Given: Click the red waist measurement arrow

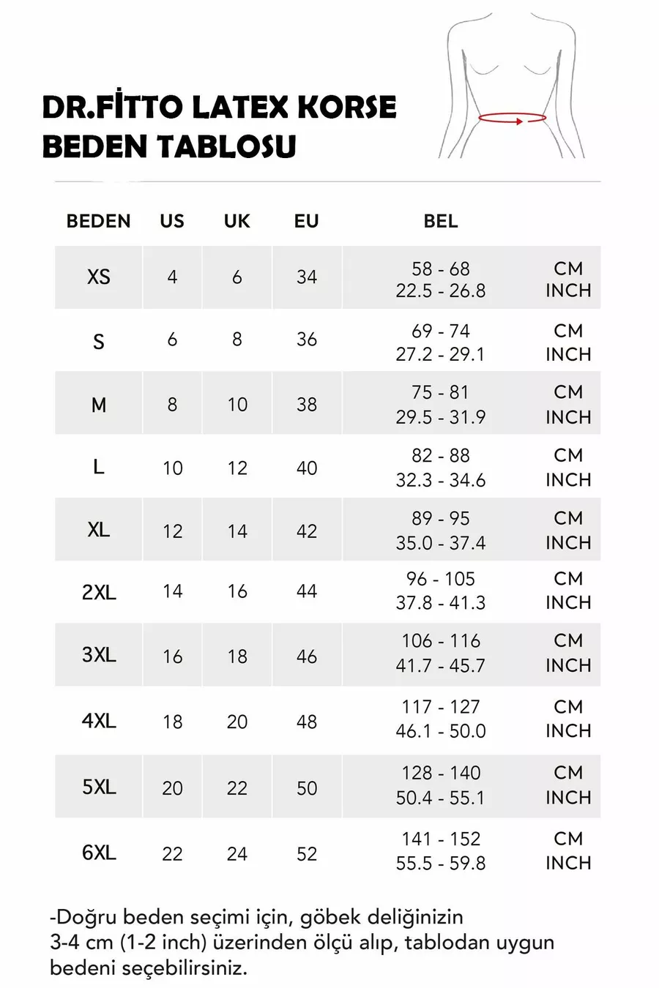Looking at the screenshot, I should point(513,117).
